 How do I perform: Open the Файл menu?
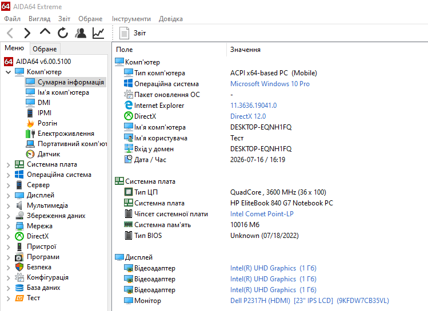(x=12, y=19)
